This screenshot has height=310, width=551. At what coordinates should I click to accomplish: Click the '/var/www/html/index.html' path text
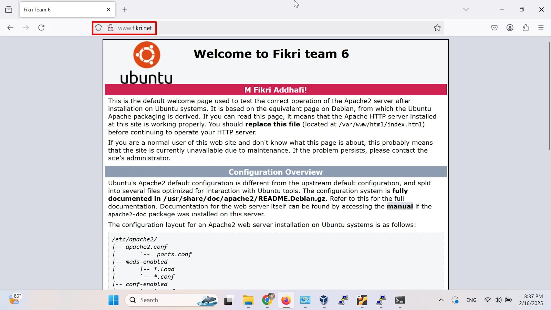tap(381, 124)
